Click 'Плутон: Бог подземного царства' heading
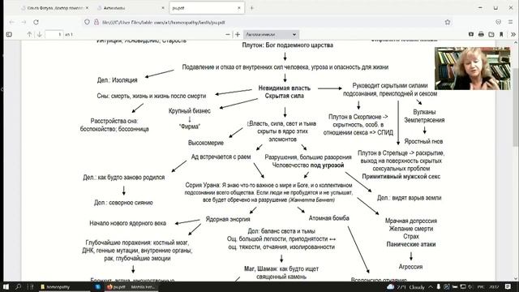Viewport: 519px width, 292px height. pos(287,45)
